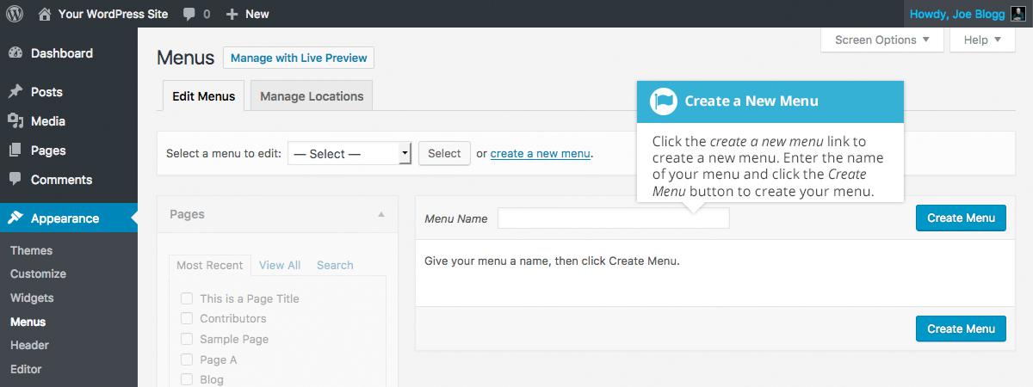Check the Page A checkbox
Screen dimensions: 1033x387
[x=186, y=359]
